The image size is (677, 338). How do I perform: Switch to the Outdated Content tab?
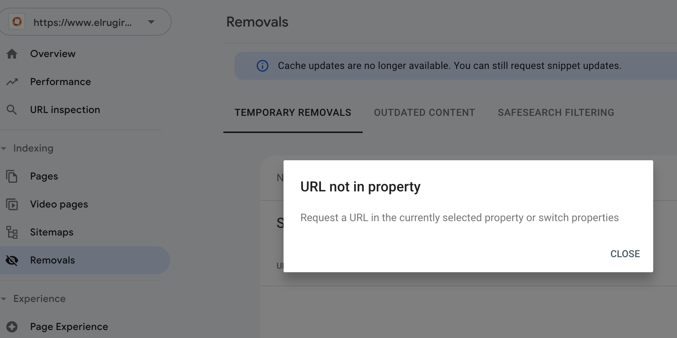coord(424,113)
